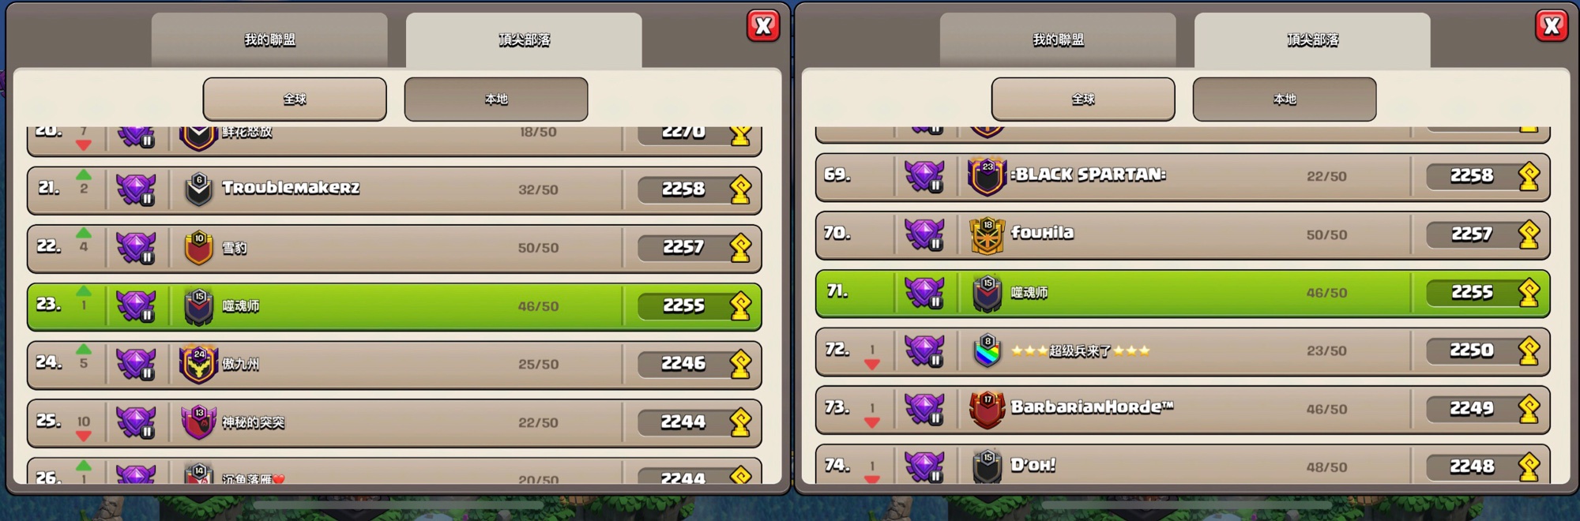Click the :BLACK SPARTAN: clan badge
This screenshot has width=1580, height=521.
[x=987, y=176]
